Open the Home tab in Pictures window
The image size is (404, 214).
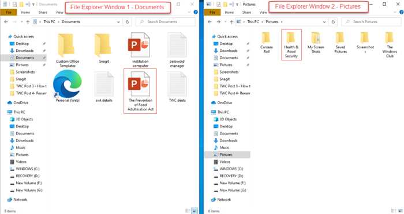pyautogui.click(x=229, y=12)
